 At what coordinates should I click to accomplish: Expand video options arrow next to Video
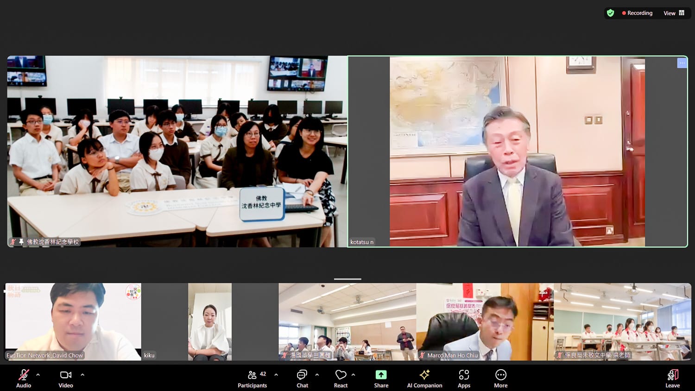point(82,374)
